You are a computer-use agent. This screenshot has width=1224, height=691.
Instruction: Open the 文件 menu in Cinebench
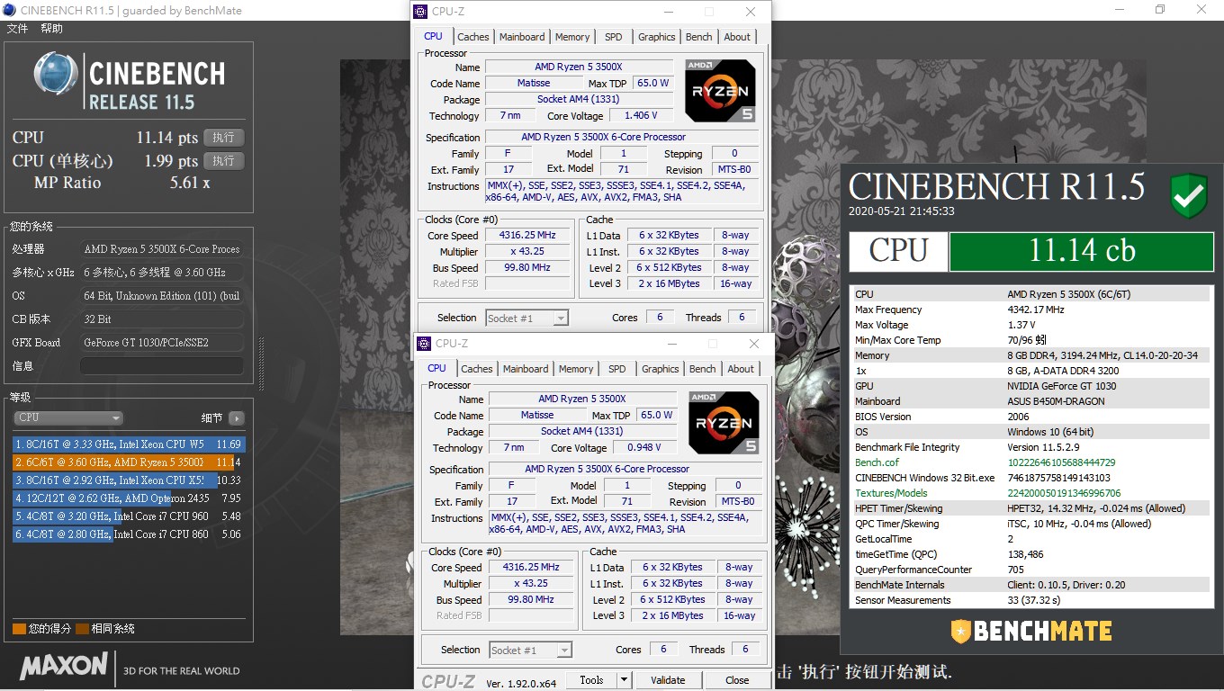(x=17, y=29)
